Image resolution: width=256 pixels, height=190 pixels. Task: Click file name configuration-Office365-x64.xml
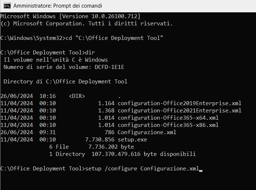tap(168, 118)
